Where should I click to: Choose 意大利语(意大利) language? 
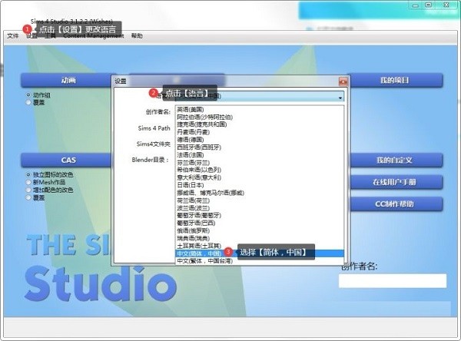point(260,177)
